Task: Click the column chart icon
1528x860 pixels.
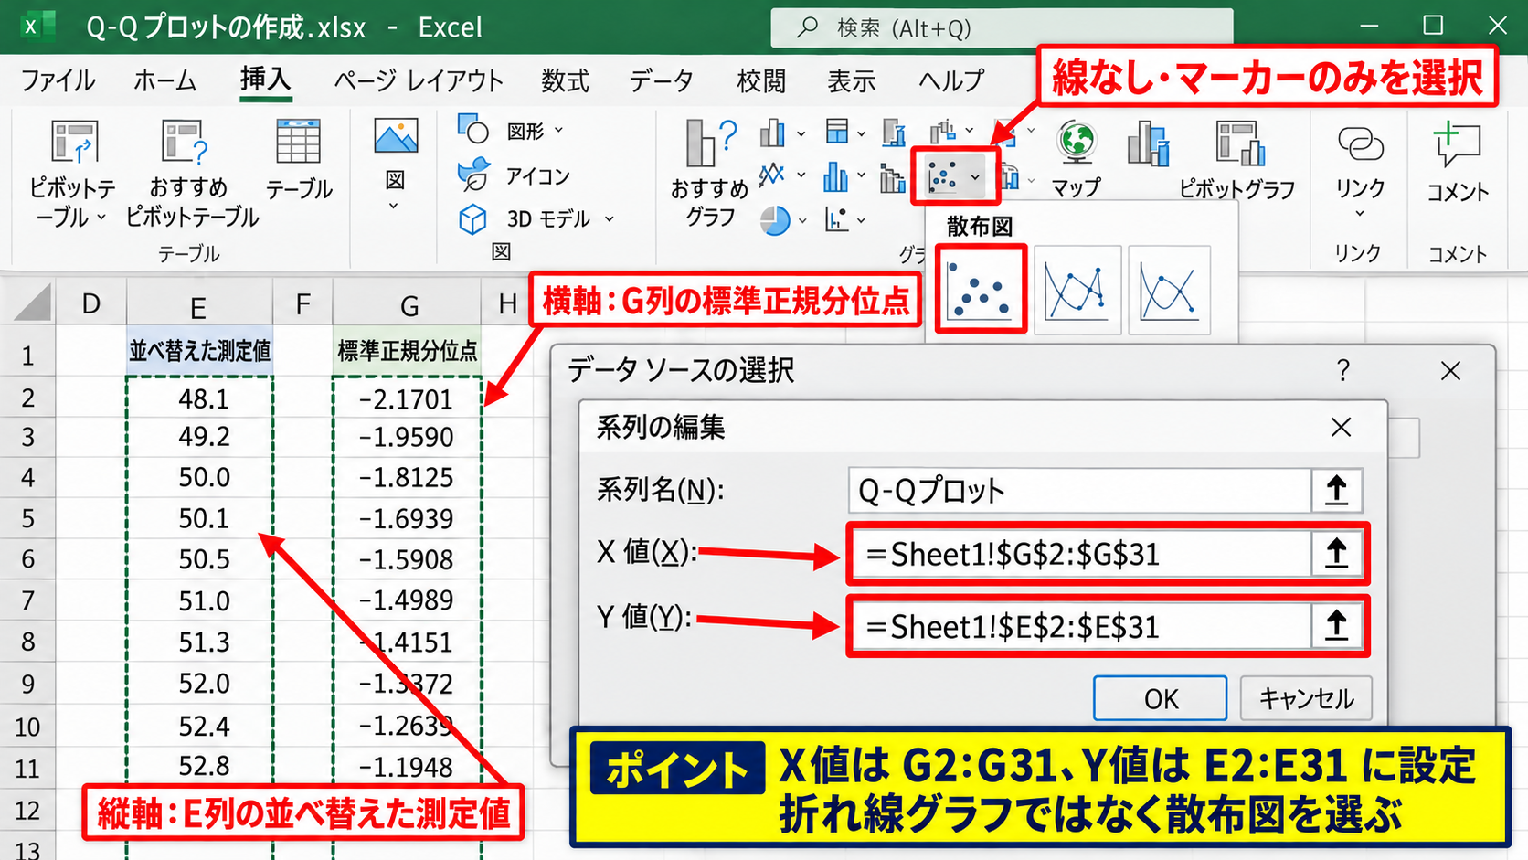Action: point(772,133)
